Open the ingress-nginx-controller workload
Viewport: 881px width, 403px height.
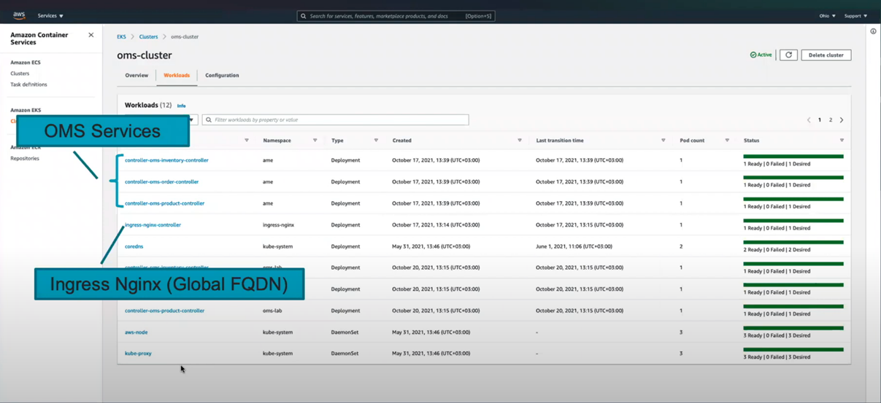coord(153,224)
